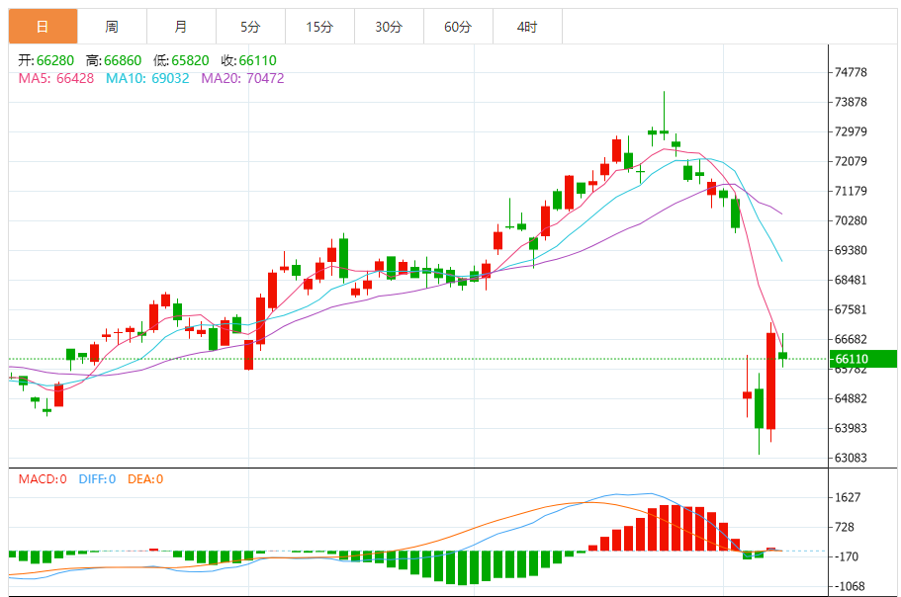Switch to the 周 weekly tab

click(x=112, y=27)
